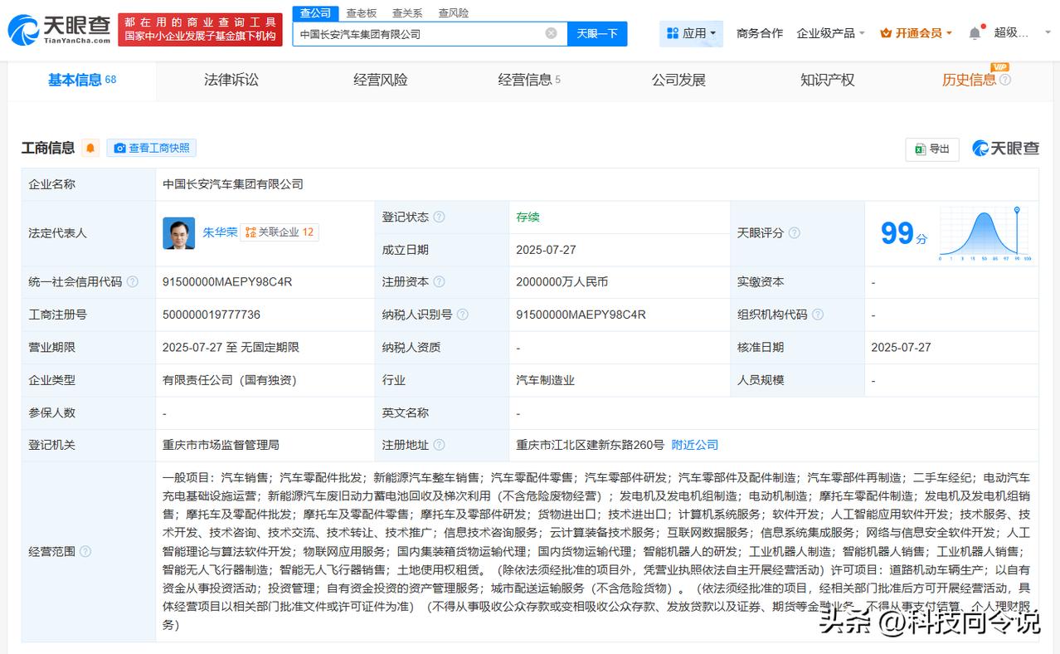Select the 查老板 search mode tab
The width and height of the screenshot is (1060, 654).
361,12
